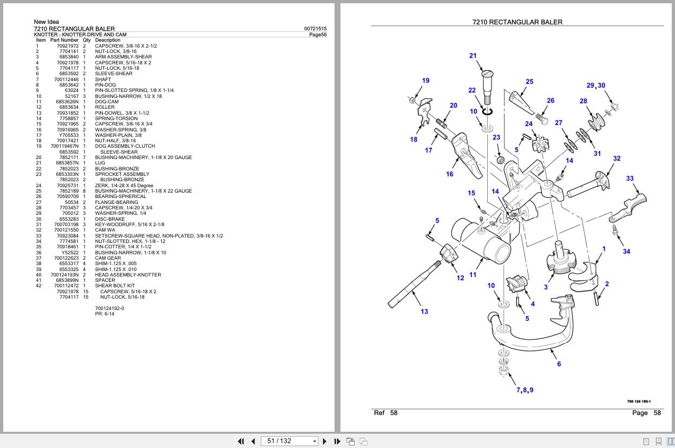Click the ARM ASSEMBLY-SHEAR row
The image size is (675, 448).
click(94, 57)
